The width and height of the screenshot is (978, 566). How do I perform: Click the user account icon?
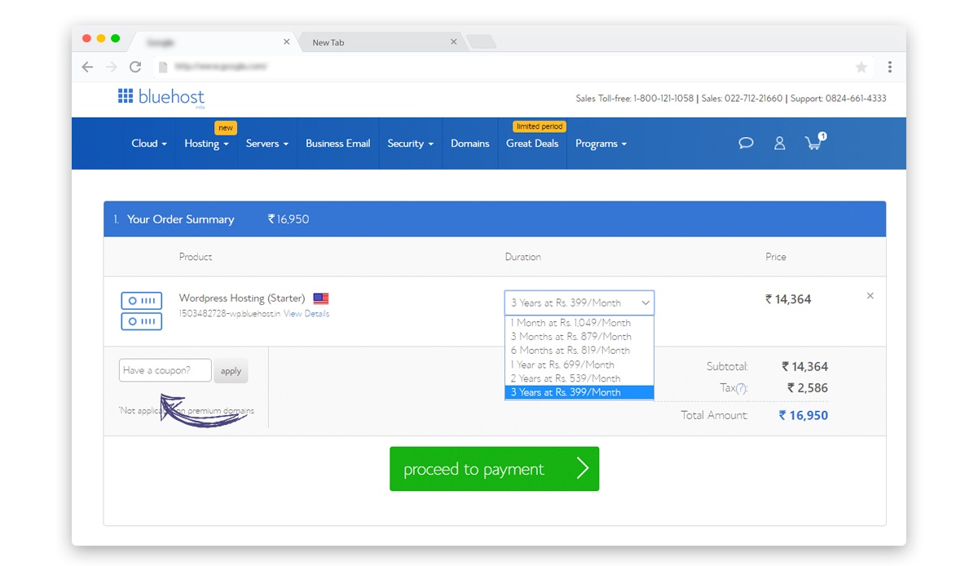[779, 144]
